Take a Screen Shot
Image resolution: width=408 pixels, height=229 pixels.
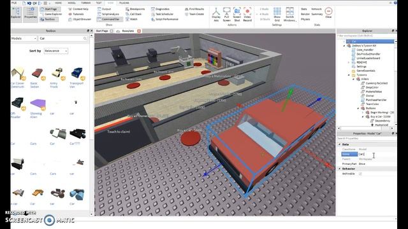pyautogui.click(x=237, y=14)
